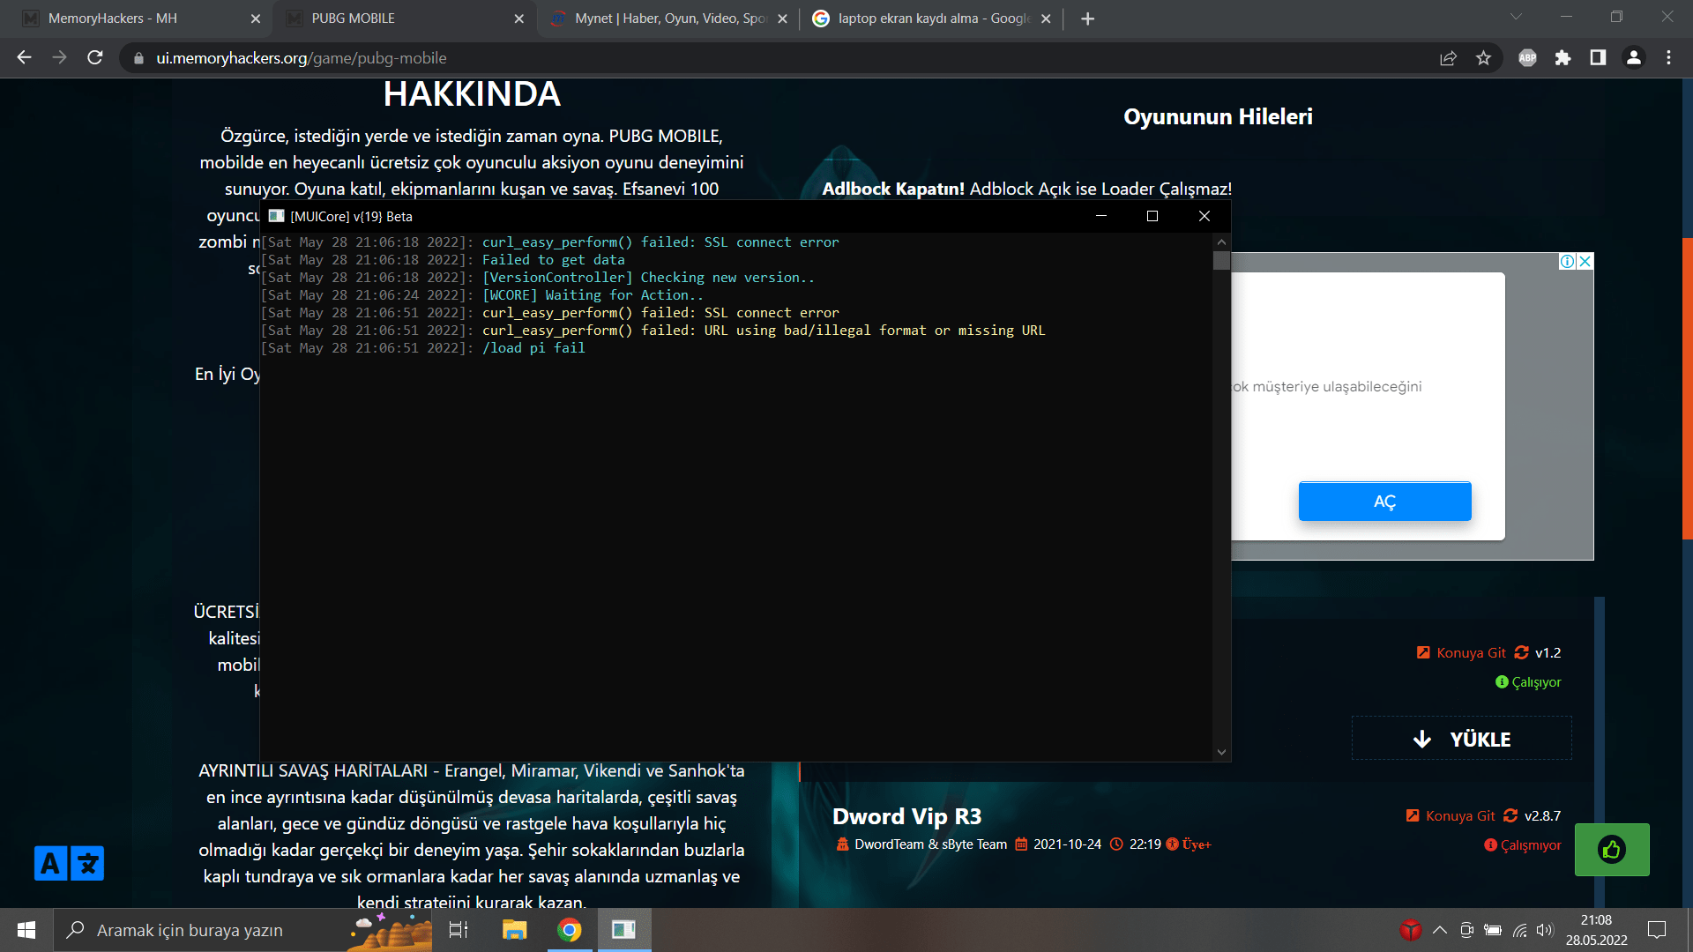Open Task View on the taskbar
The image size is (1693, 952).
459,930
